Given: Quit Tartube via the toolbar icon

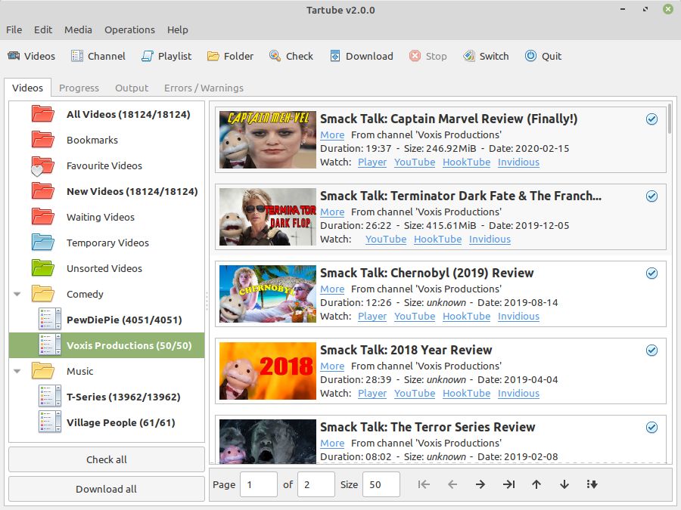Looking at the screenshot, I should pos(543,56).
